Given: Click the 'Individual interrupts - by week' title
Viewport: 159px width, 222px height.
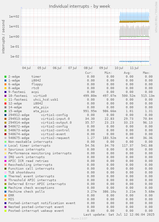Looking at the screenshot, I should click(x=80, y=6).
